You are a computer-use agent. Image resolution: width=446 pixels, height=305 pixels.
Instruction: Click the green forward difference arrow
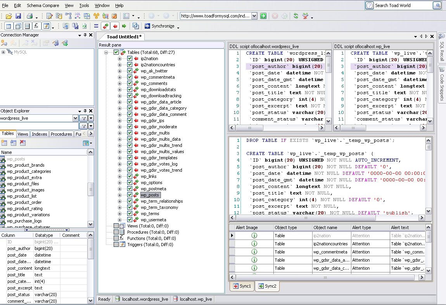(124, 26)
